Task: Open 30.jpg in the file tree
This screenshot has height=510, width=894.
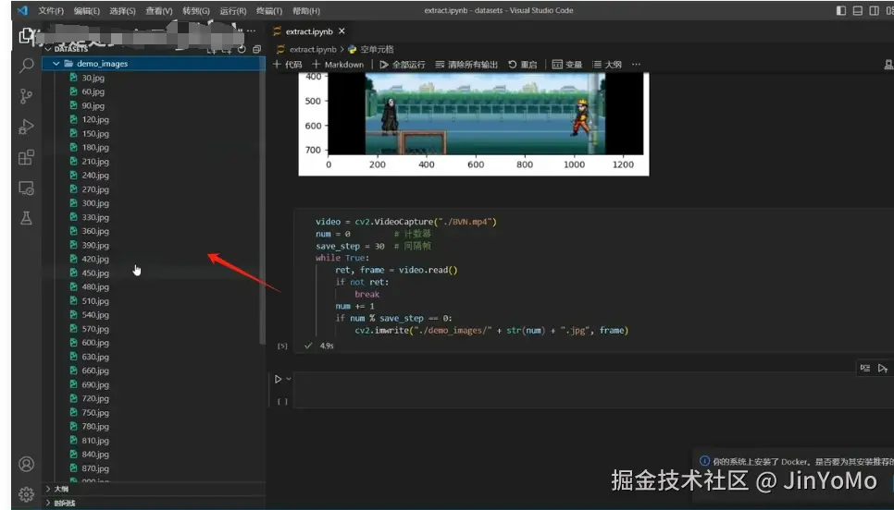Action: coord(93,78)
